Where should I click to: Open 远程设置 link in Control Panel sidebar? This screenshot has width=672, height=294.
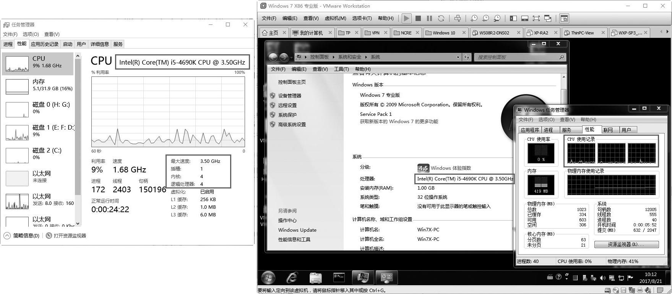(287, 105)
